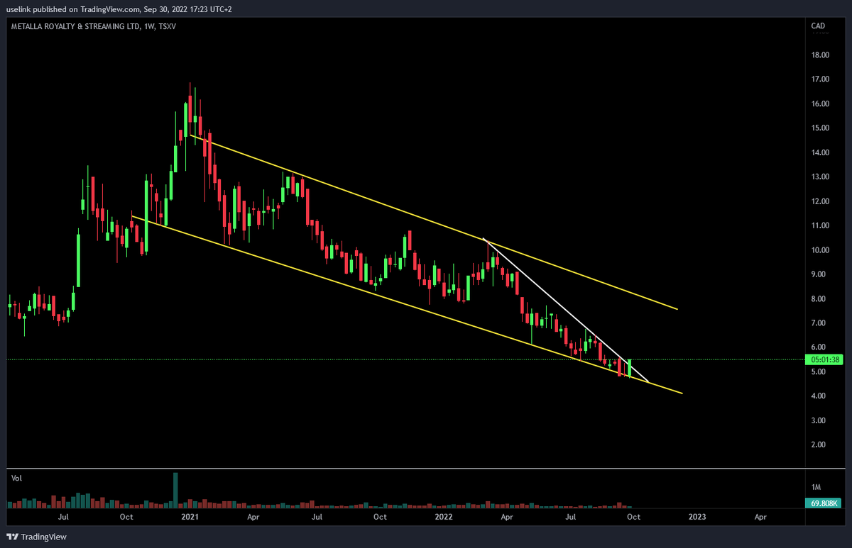Click the CAD currency label
Screen dimensions: 852x548
[818, 26]
